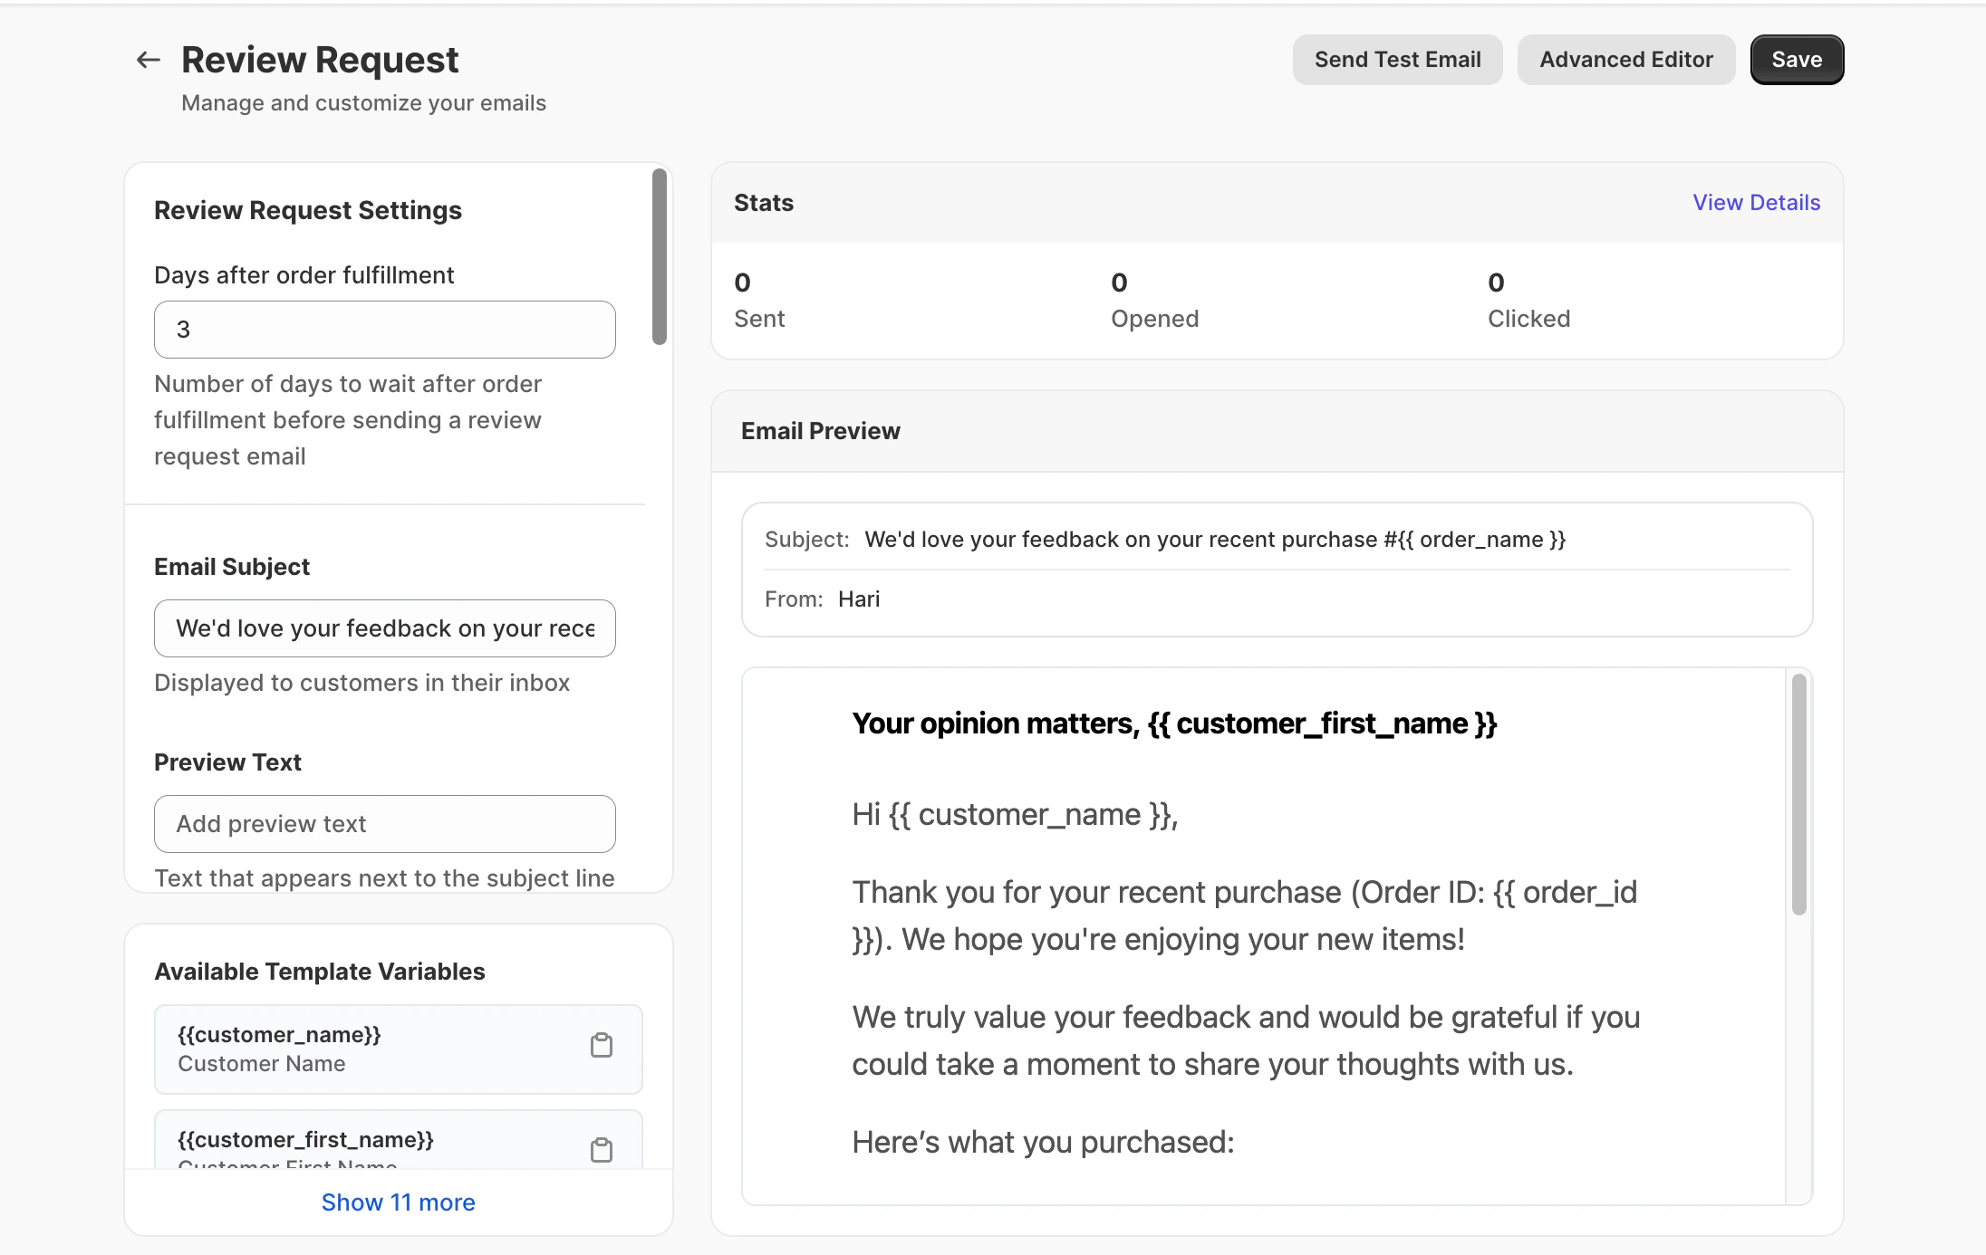The image size is (1986, 1255).
Task: Copy the {{customer_first_name}} variable
Action: [602, 1150]
